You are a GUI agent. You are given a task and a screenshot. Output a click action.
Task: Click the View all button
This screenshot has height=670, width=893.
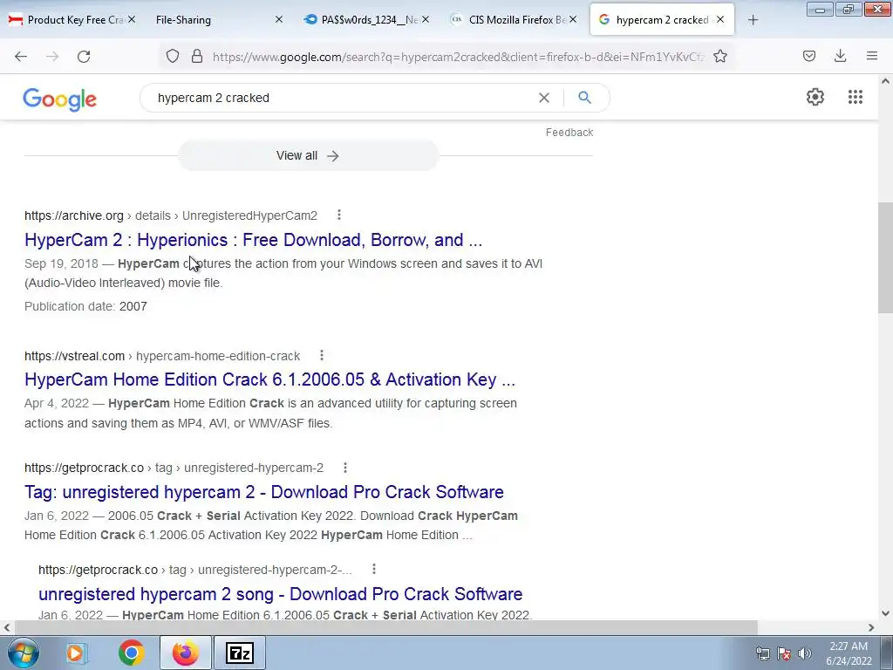308,155
